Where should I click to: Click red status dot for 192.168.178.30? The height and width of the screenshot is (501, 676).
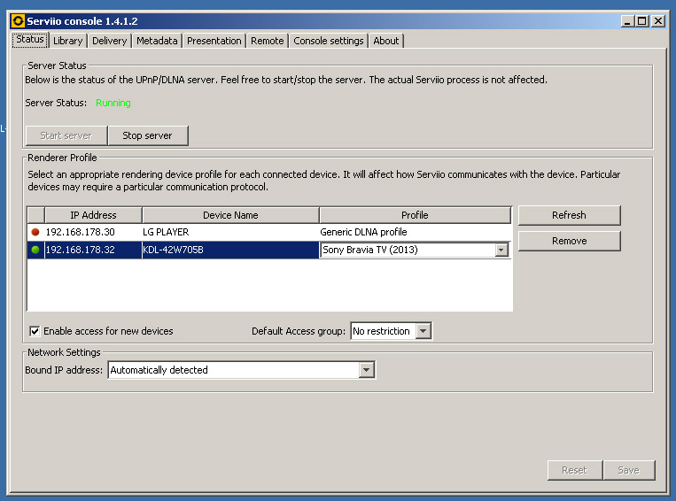(x=35, y=232)
